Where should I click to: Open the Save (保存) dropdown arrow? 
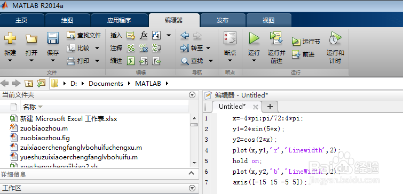coord(53,61)
